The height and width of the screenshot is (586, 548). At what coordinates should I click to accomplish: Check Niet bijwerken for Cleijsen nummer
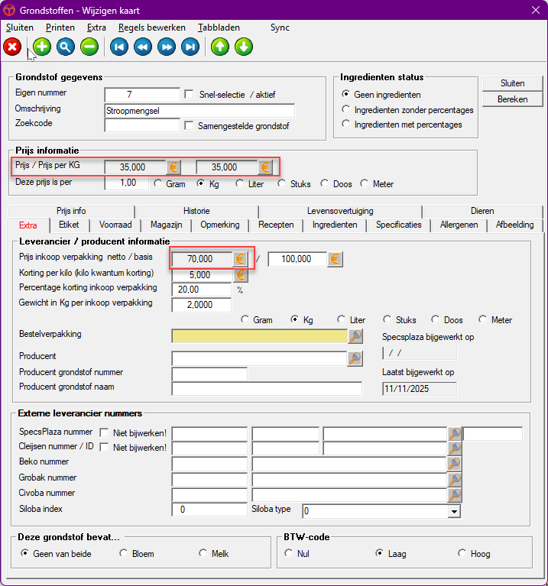coord(104,448)
